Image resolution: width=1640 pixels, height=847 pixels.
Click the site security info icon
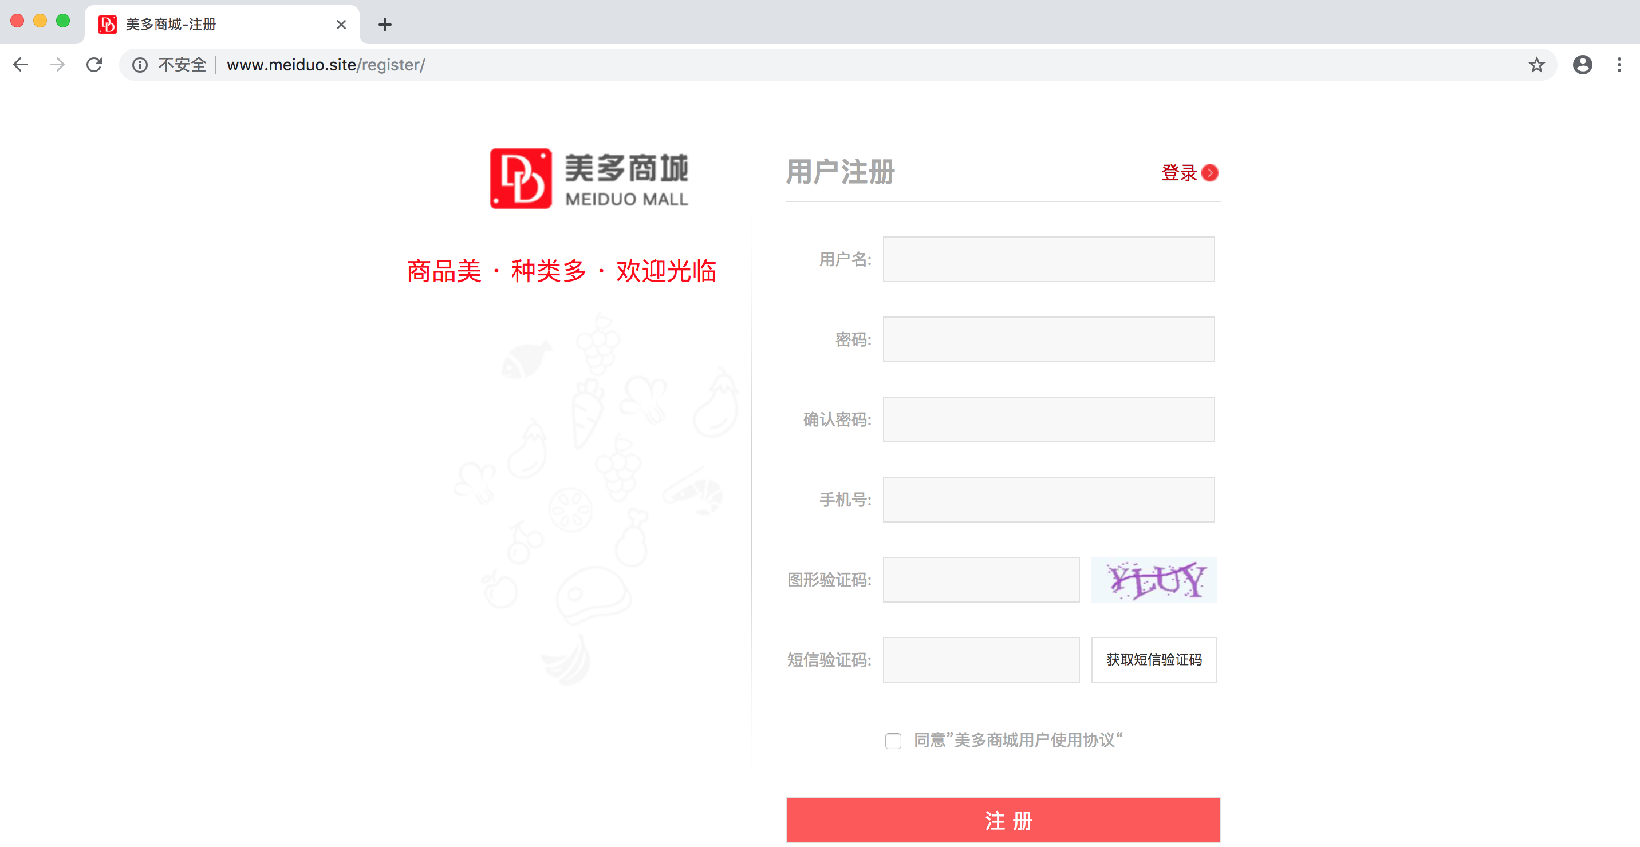[139, 64]
